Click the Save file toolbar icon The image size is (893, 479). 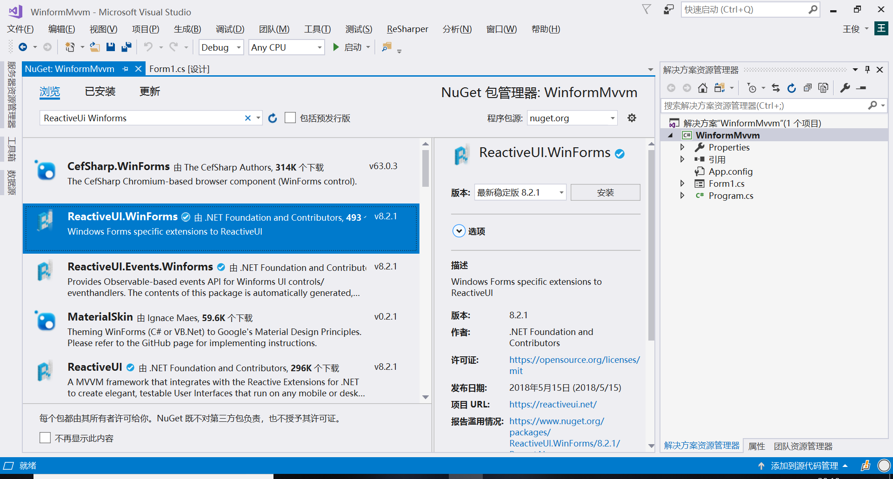tap(111, 47)
